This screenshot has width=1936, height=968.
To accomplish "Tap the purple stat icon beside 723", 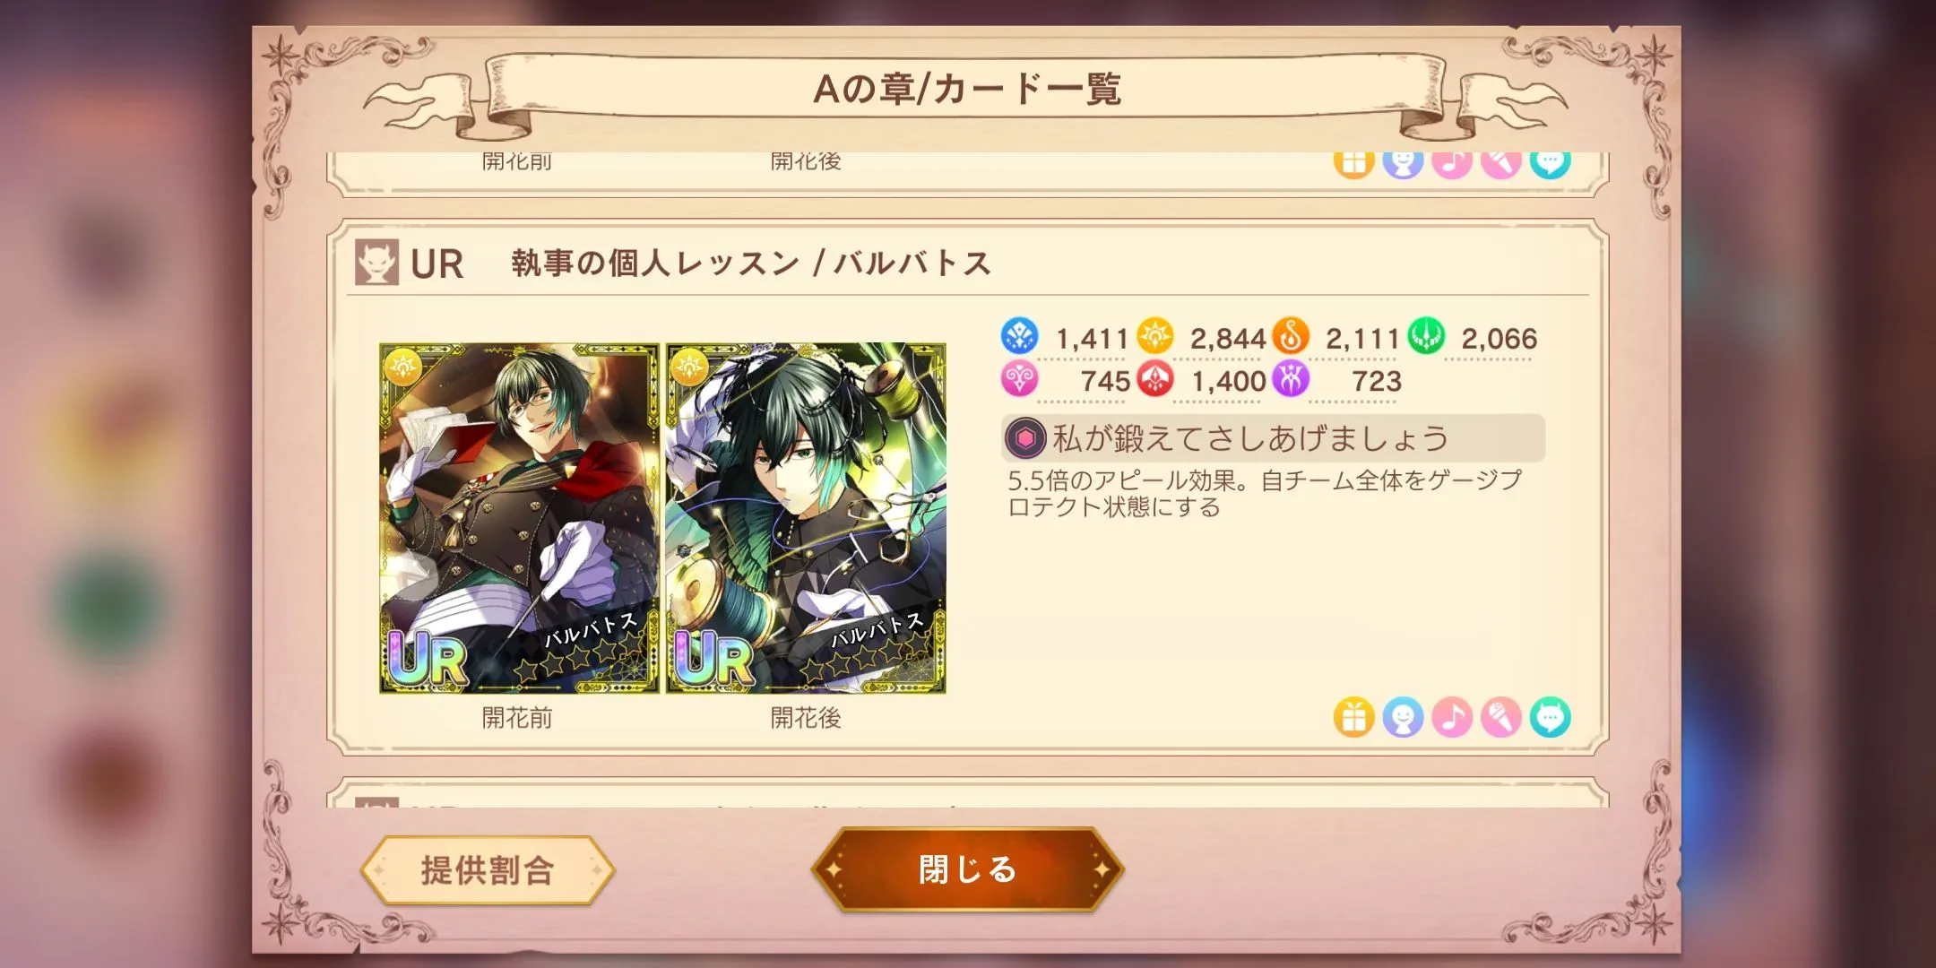I will click(x=1291, y=379).
